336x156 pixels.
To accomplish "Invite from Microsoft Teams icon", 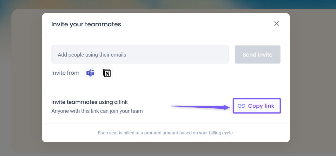I will click(x=90, y=73).
